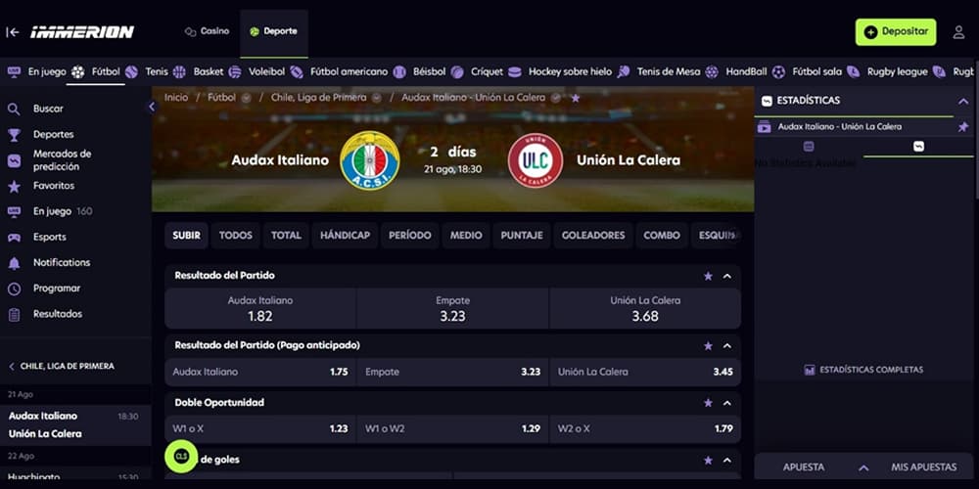979x489 pixels.
Task: Select Tenis in sports bar
Action: [x=147, y=71]
